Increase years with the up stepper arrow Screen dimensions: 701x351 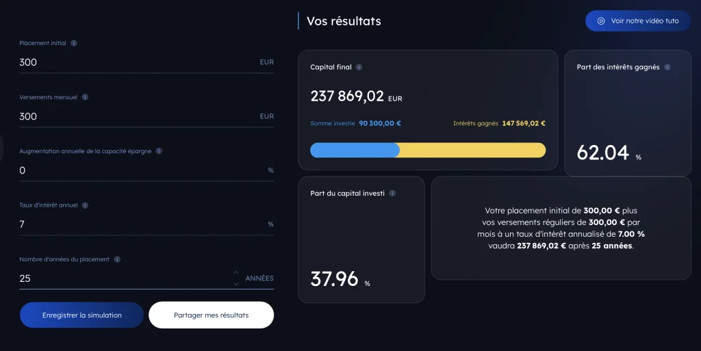[x=236, y=272]
